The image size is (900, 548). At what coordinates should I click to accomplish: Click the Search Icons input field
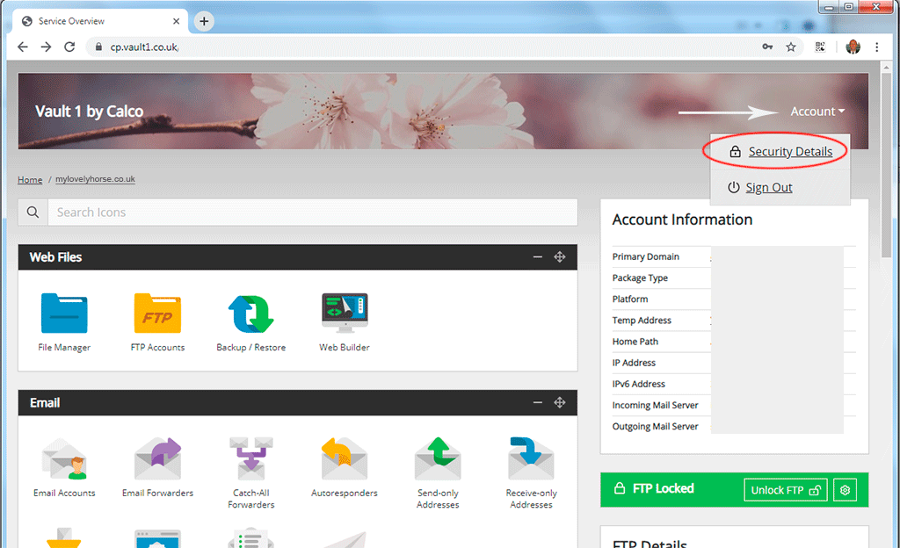(312, 213)
